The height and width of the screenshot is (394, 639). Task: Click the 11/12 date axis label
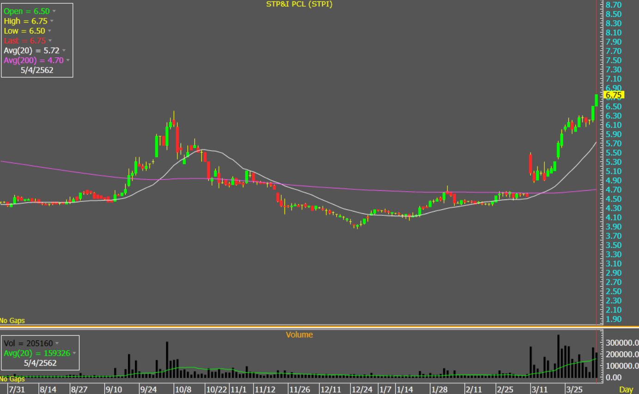pos(265,390)
